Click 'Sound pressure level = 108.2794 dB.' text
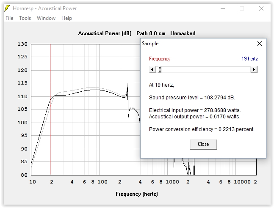 [192, 98]
